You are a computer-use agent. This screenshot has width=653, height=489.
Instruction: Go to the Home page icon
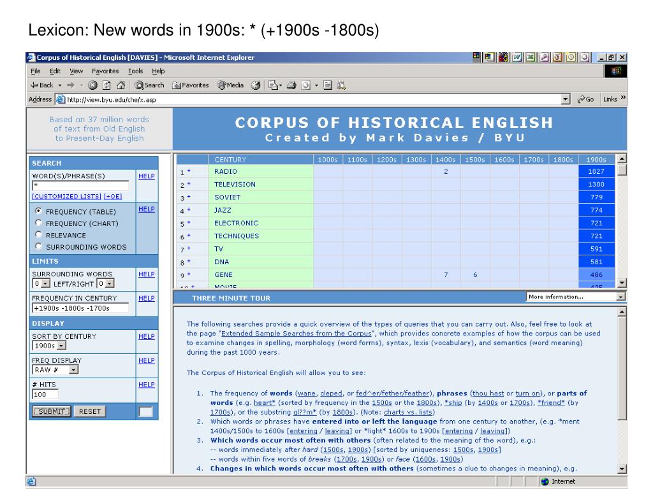[121, 85]
